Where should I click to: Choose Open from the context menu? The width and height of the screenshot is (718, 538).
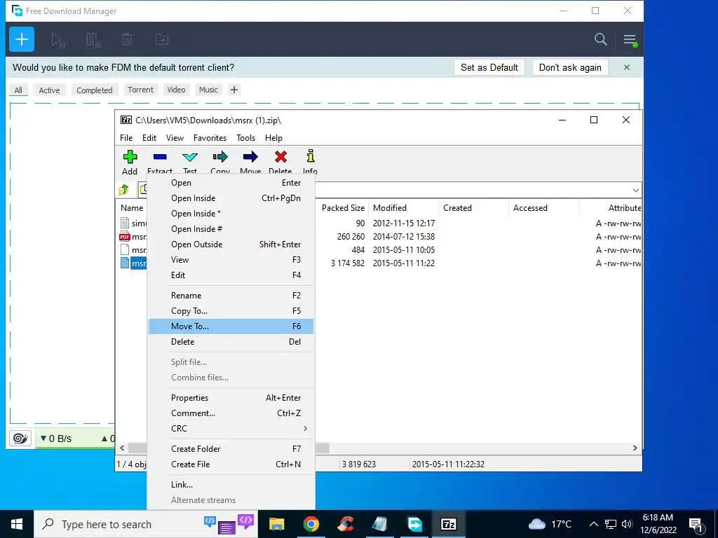point(231,183)
